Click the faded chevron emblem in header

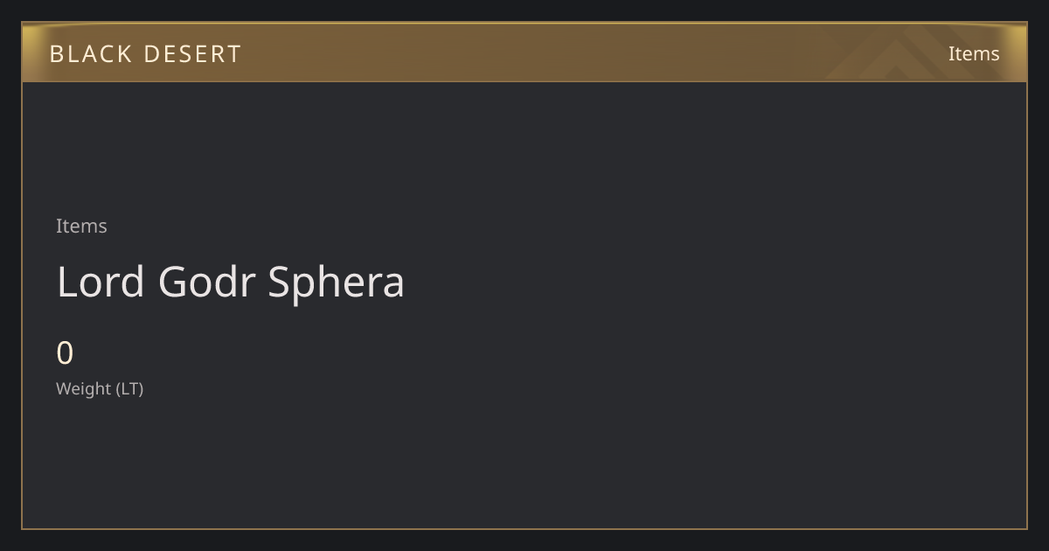909,52
